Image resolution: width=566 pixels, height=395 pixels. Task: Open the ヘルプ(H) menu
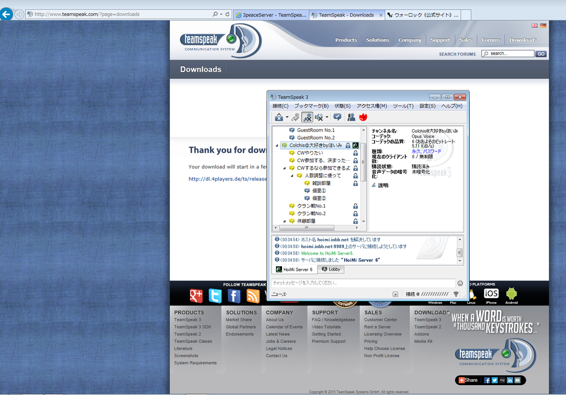pyautogui.click(x=452, y=106)
